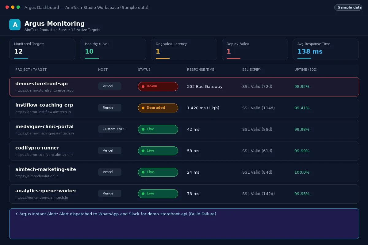This screenshot has height=245, width=368.
Task: Sort by STATUS column header
Action: (144, 70)
